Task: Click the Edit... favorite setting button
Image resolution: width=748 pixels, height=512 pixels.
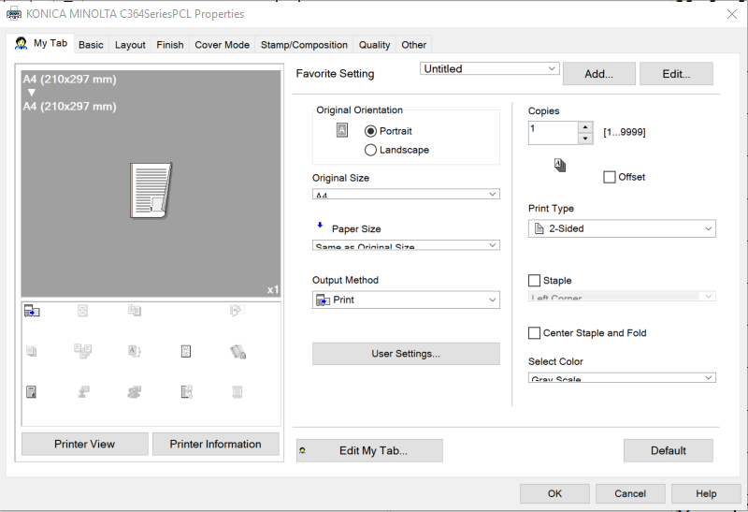Action: (676, 74)
